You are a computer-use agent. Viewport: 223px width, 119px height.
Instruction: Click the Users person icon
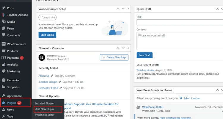[4, 109]
